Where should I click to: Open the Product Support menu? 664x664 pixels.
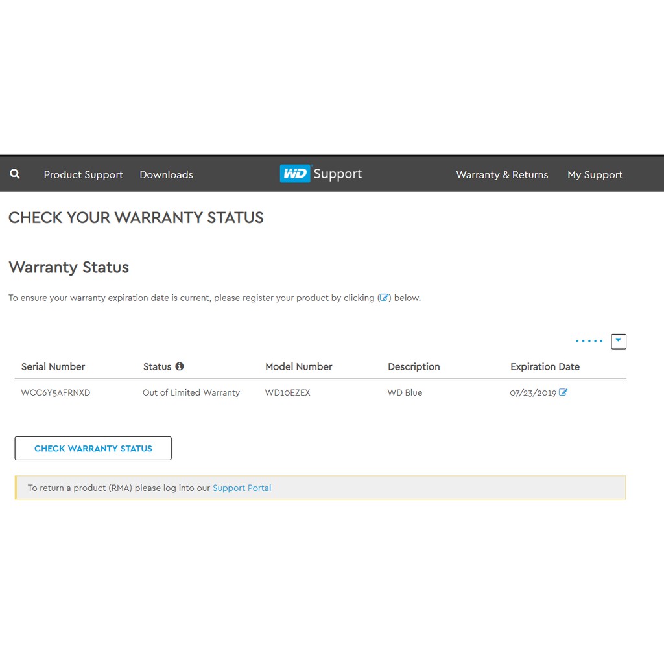click(83, 174)
